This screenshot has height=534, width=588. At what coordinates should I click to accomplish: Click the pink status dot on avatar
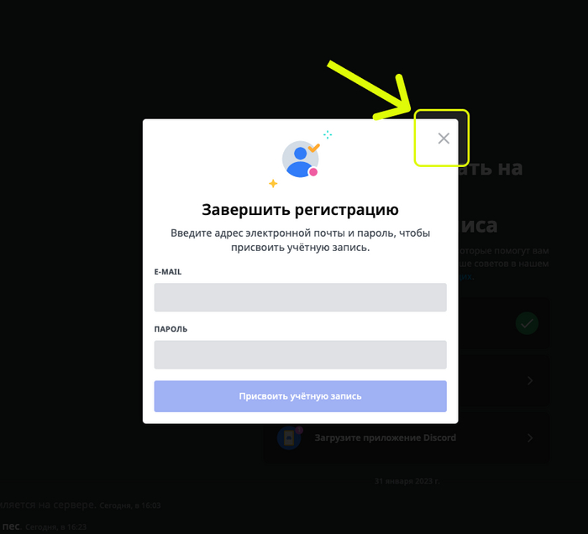click(313, 171)
